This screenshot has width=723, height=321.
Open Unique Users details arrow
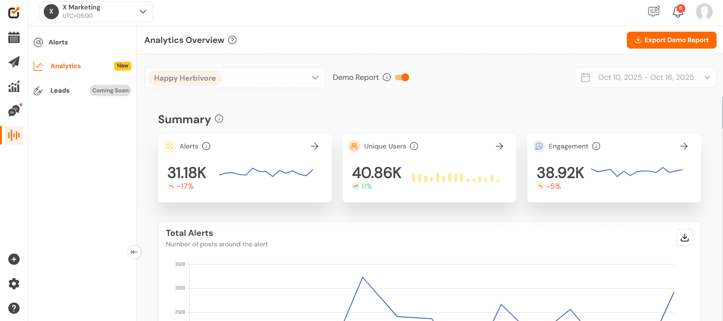[x=499, y=146]
